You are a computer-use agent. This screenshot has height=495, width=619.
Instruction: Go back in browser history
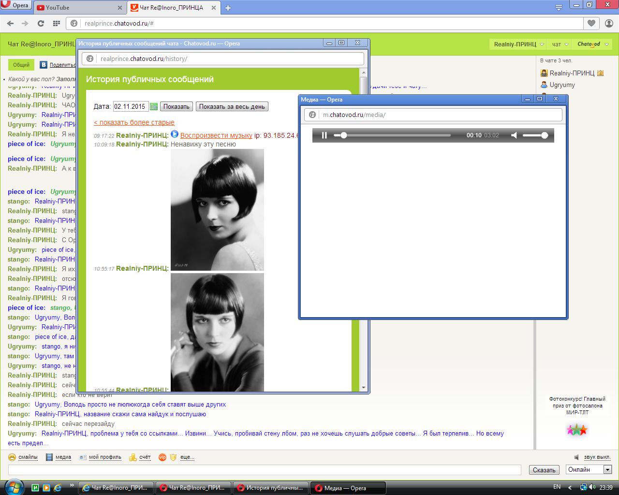pos(10,23)
